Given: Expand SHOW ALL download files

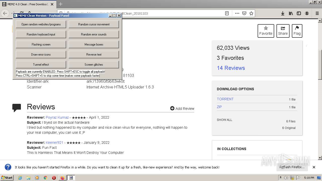Looking at the screenshot, I should pyautogui.click(x=224, y=120).
